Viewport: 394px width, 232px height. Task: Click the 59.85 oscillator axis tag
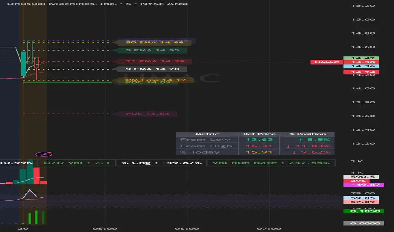(x=361, y=198)
